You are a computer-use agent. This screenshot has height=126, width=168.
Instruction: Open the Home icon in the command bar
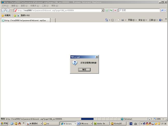pyautogui.click(x=107, y=20)
